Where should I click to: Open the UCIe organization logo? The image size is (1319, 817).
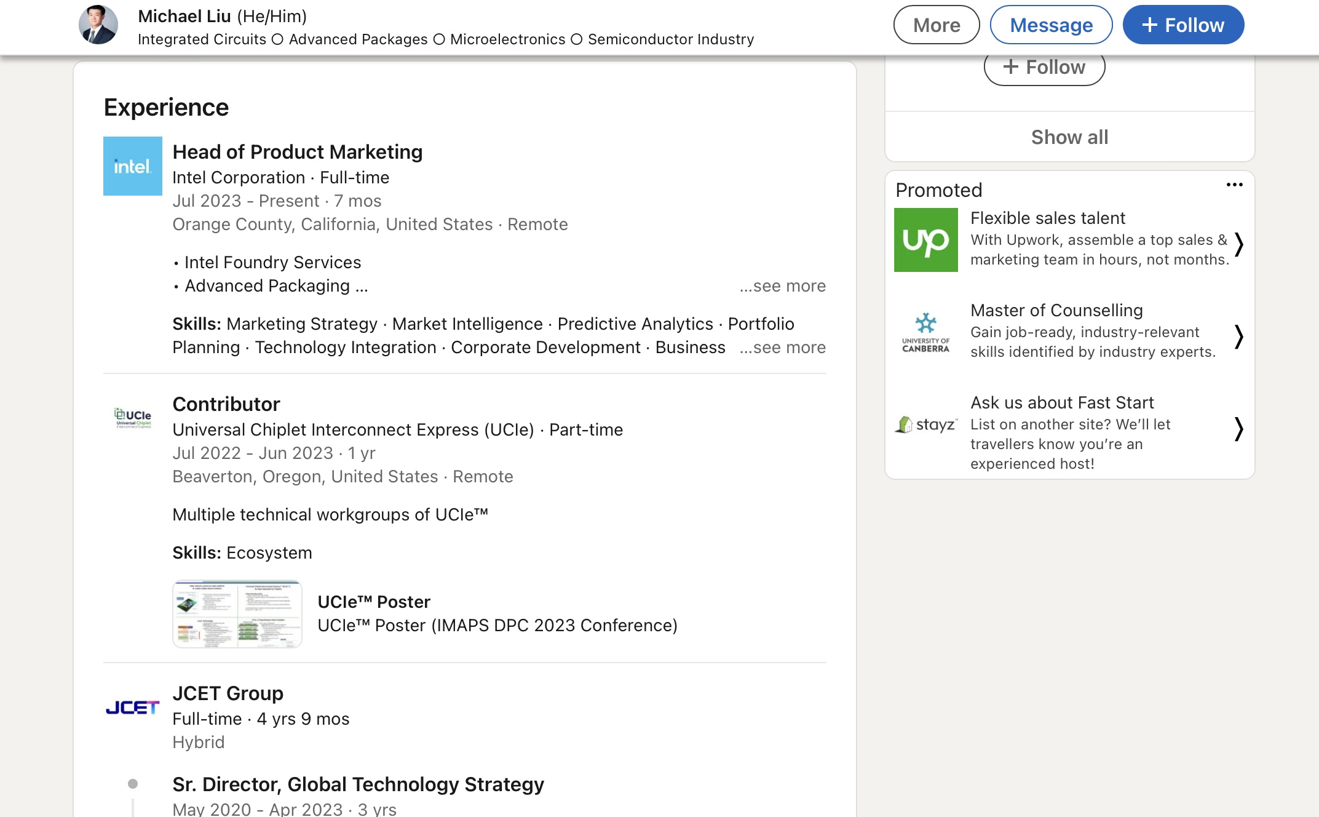133,418
